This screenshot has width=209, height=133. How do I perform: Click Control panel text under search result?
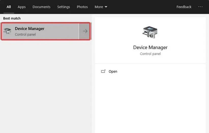tap(25, 34)
